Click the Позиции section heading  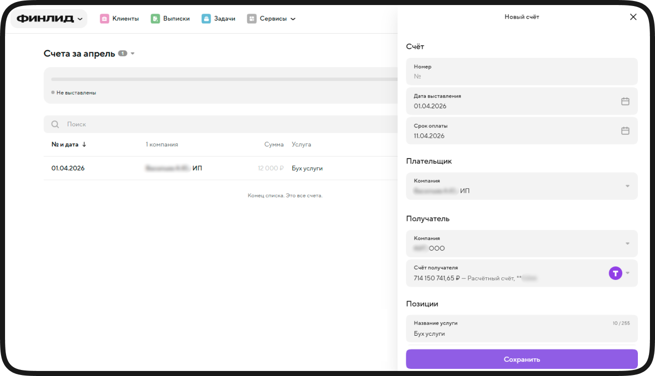[x=422, y=304]
